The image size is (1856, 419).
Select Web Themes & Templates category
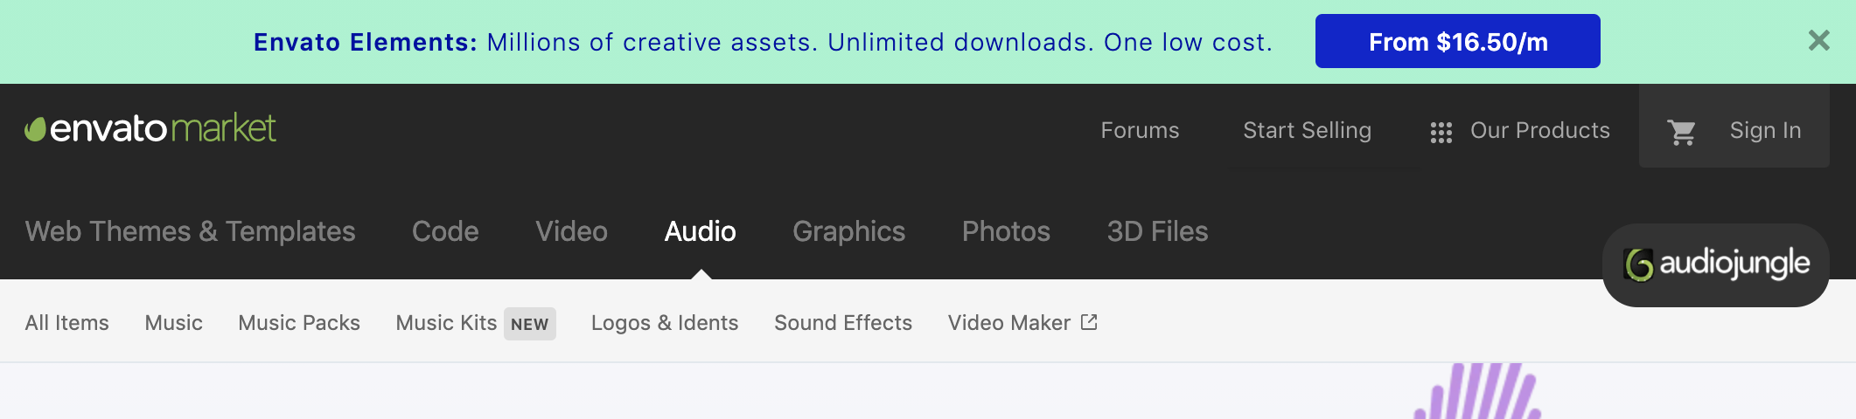coord(190,231)
